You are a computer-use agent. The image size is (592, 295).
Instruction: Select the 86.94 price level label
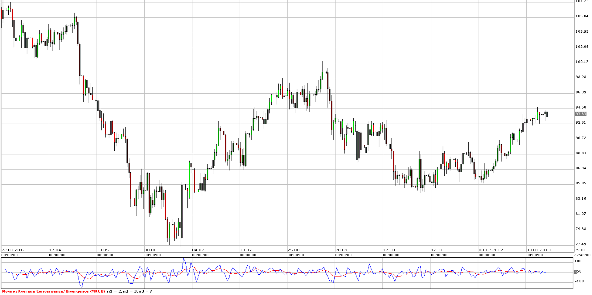tap(581, 168)
